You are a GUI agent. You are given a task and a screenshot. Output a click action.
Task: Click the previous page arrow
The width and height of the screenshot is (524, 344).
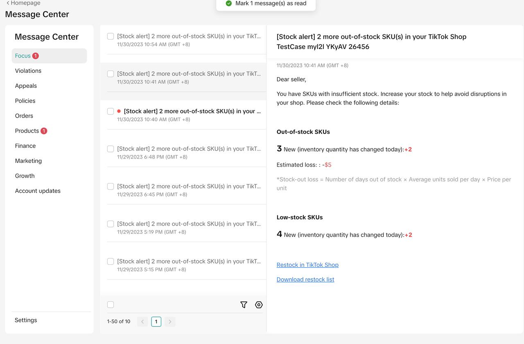pyautogui.click(x=142, y=322)
